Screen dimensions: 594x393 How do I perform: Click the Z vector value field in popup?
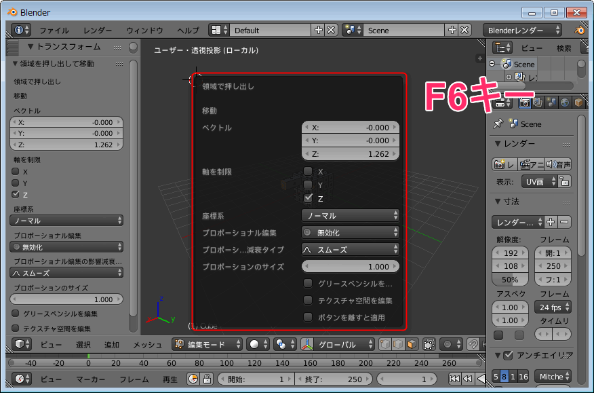(351, 154)
